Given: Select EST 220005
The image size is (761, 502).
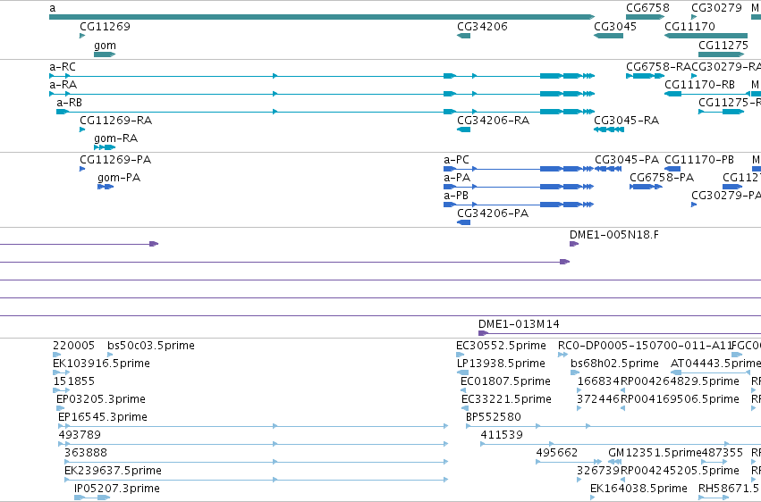Looking at the screenshot, I should coord(56,355).
